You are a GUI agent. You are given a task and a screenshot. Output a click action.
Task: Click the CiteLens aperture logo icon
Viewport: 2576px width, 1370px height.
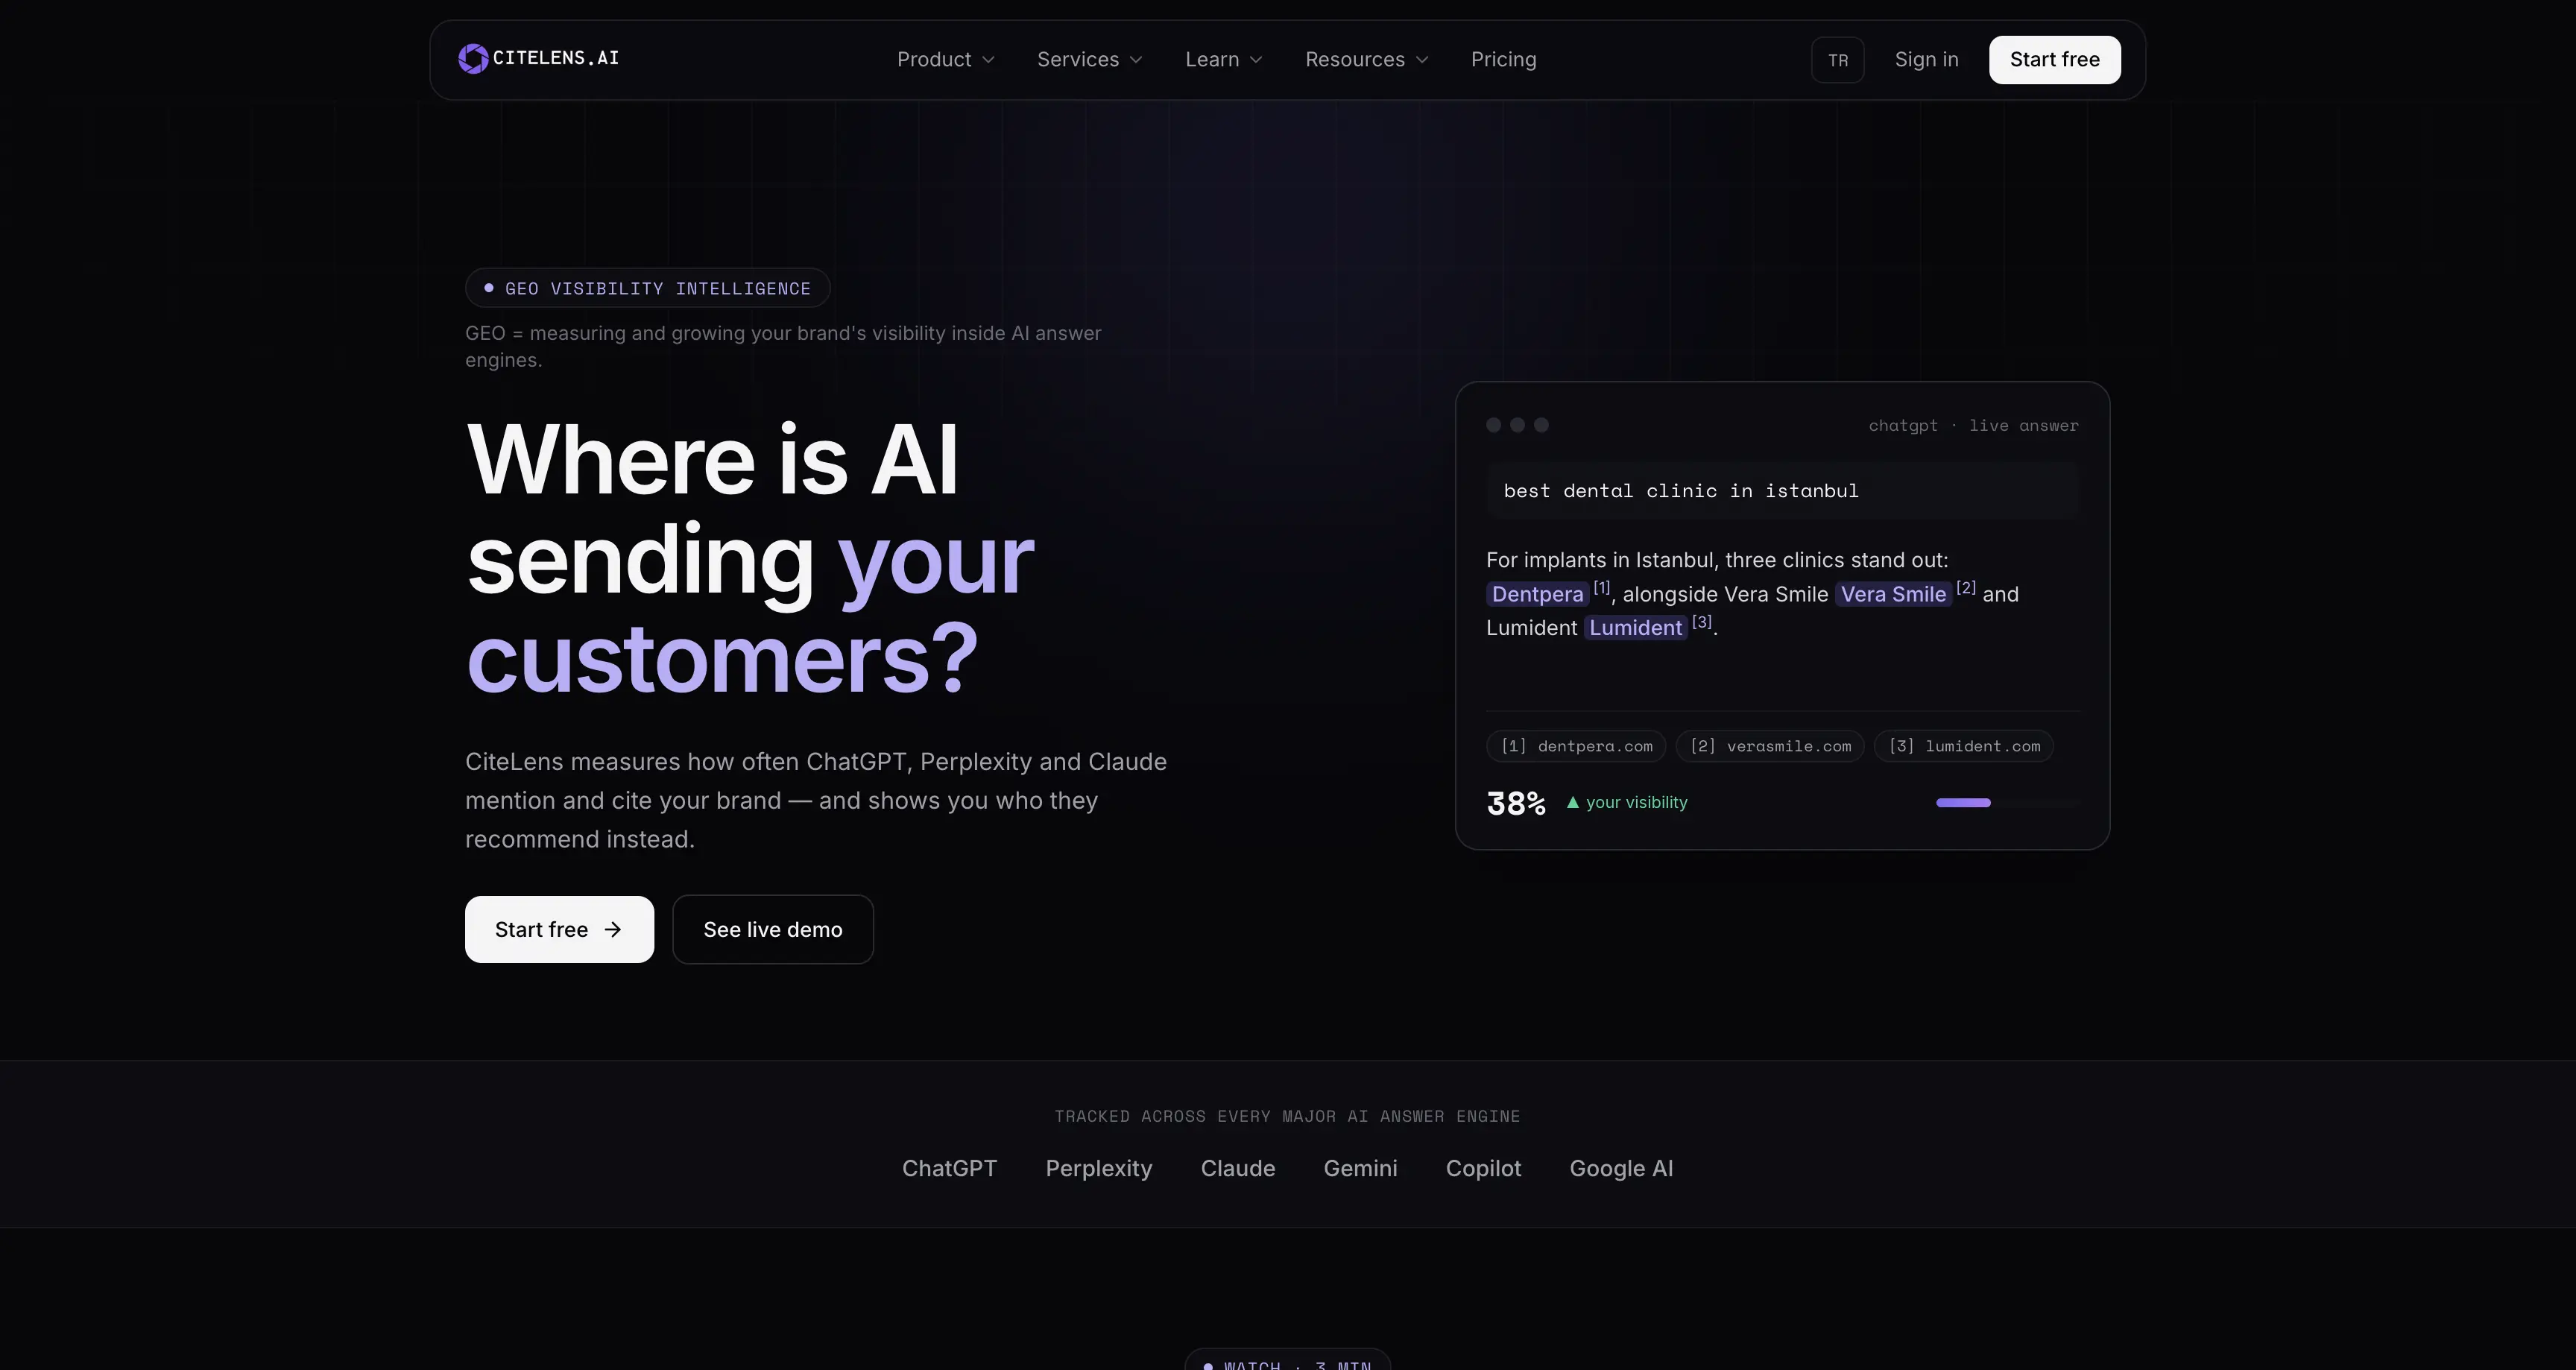click(x=473, y=59)
